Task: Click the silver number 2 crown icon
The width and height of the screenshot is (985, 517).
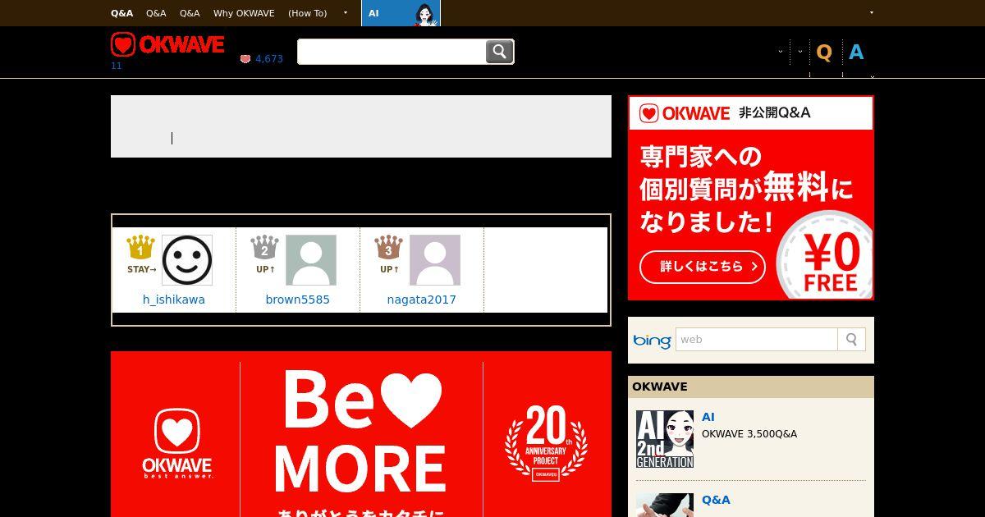Action: 264,248
